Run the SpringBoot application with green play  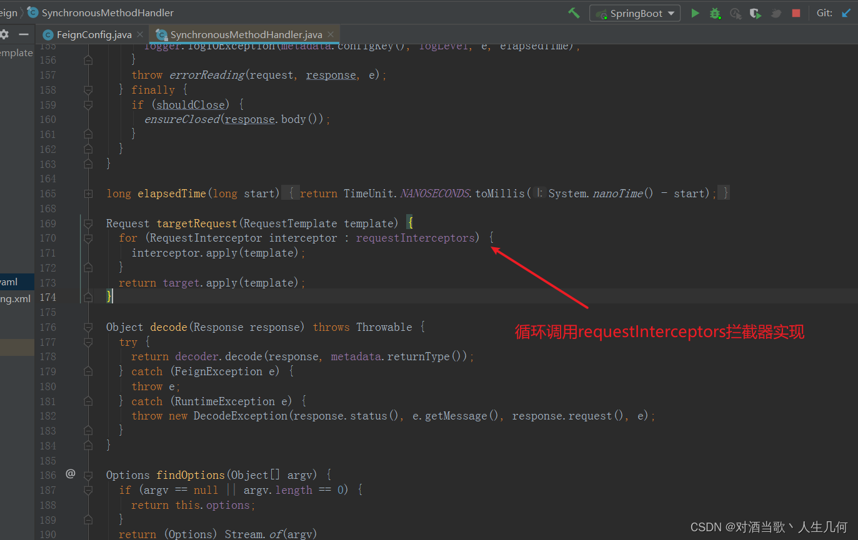pos(695,13)
